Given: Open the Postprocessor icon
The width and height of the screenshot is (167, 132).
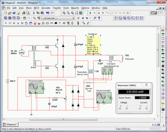Looking at the screenshot, I should click(x=24, y=18).
